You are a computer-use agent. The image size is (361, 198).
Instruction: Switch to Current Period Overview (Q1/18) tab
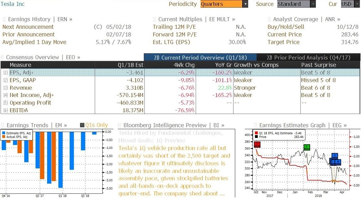[x=200, y=58]
